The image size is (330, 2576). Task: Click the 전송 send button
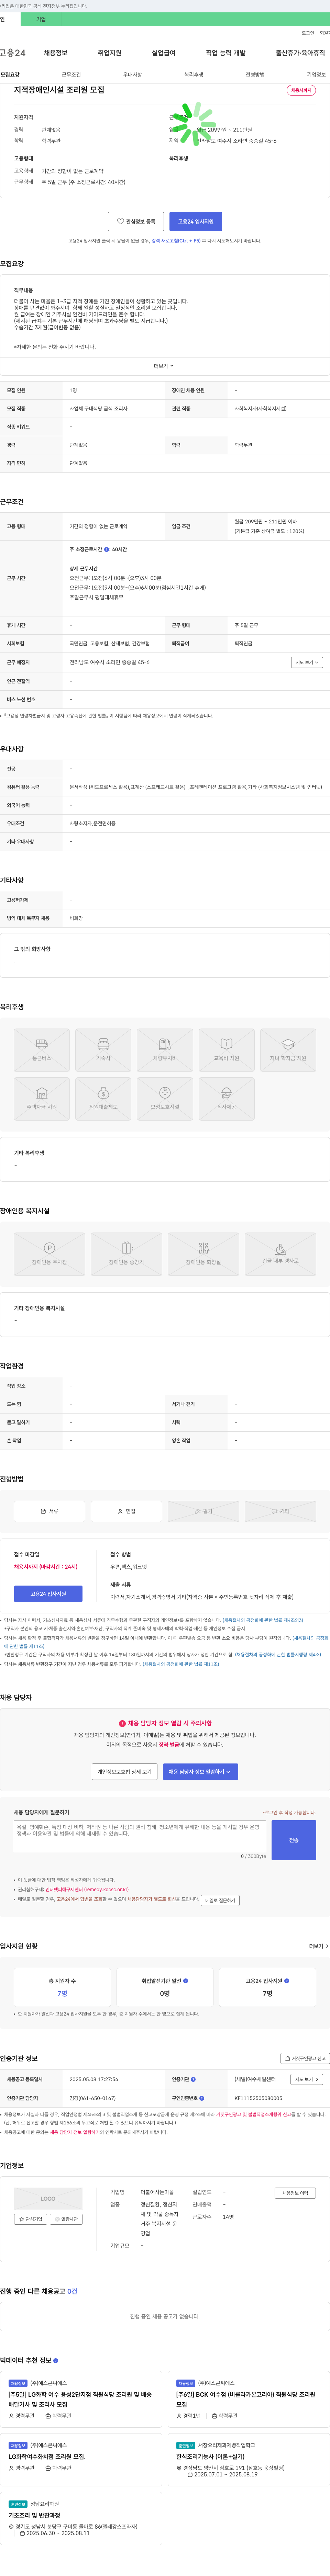pyautogui.click(x=294, y=1840)
